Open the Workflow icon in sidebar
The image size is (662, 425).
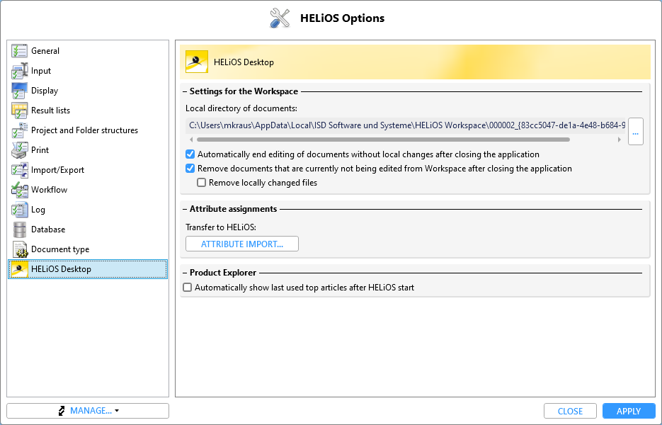pos(19,190)
